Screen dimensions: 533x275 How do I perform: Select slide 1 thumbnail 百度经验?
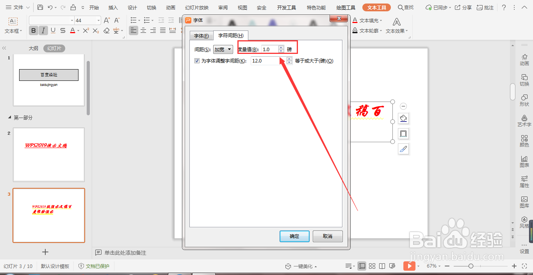point(49,80)
